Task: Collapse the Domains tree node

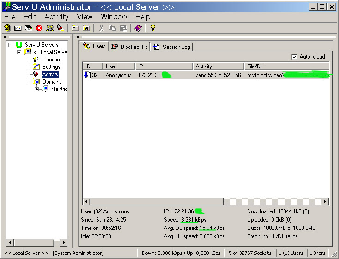Action: 28,82
